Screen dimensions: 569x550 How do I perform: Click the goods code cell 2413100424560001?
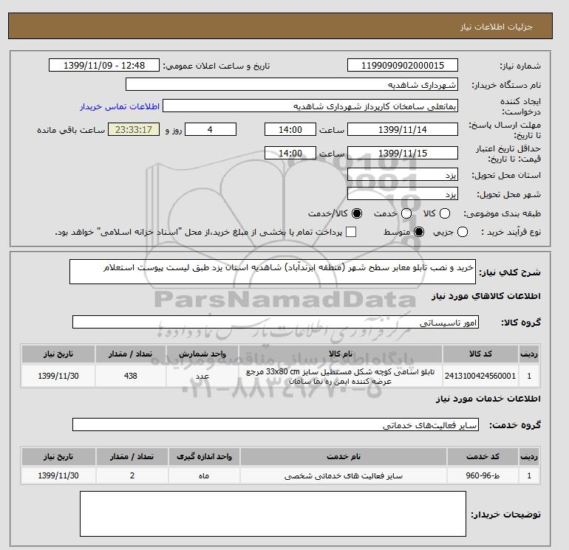[480, 376]
